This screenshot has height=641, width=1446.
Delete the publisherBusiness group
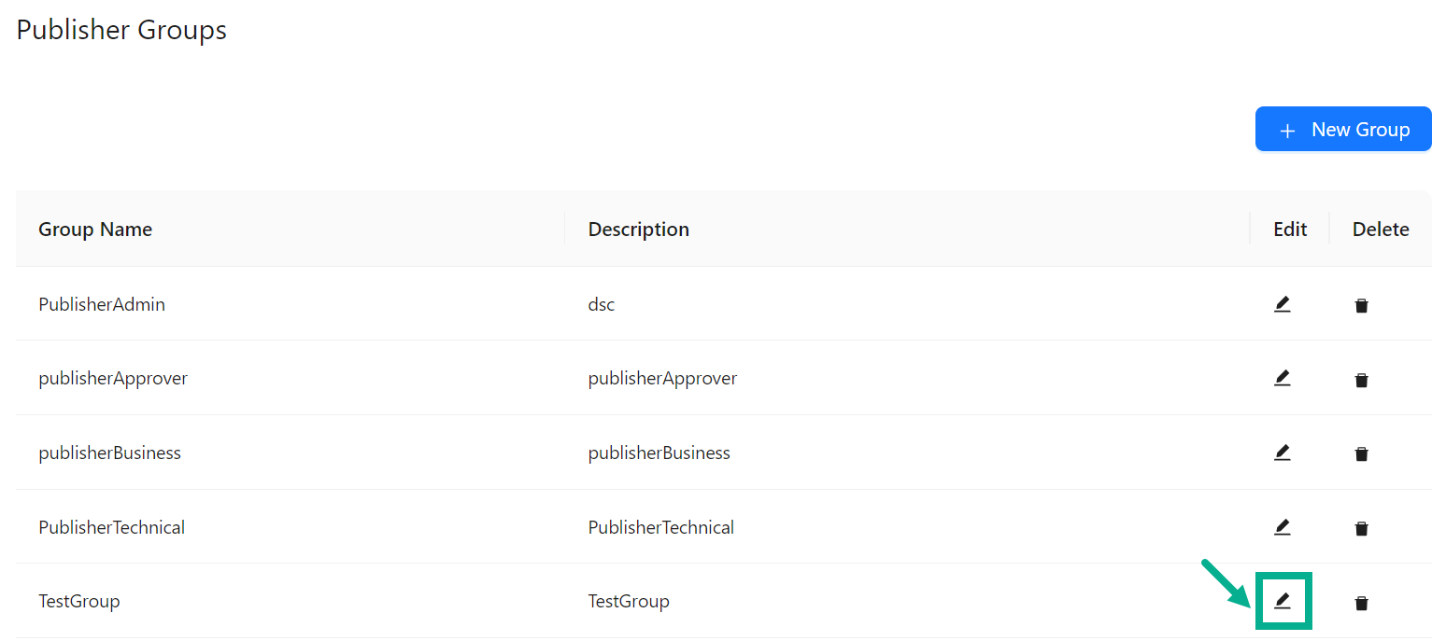pyautogui.click(x=1362, y=453)
